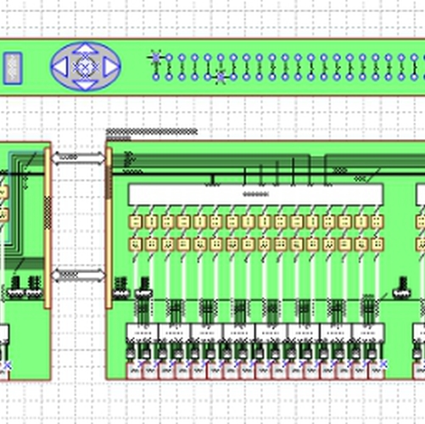This screenshot has width=425, height=424.
Task: Click the first yellow block in the lower row
Action: tap(135, 244)
